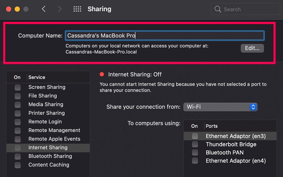Open the Wi-Fi connection dropdown
283x177 pixels.
tap(220, 107)
